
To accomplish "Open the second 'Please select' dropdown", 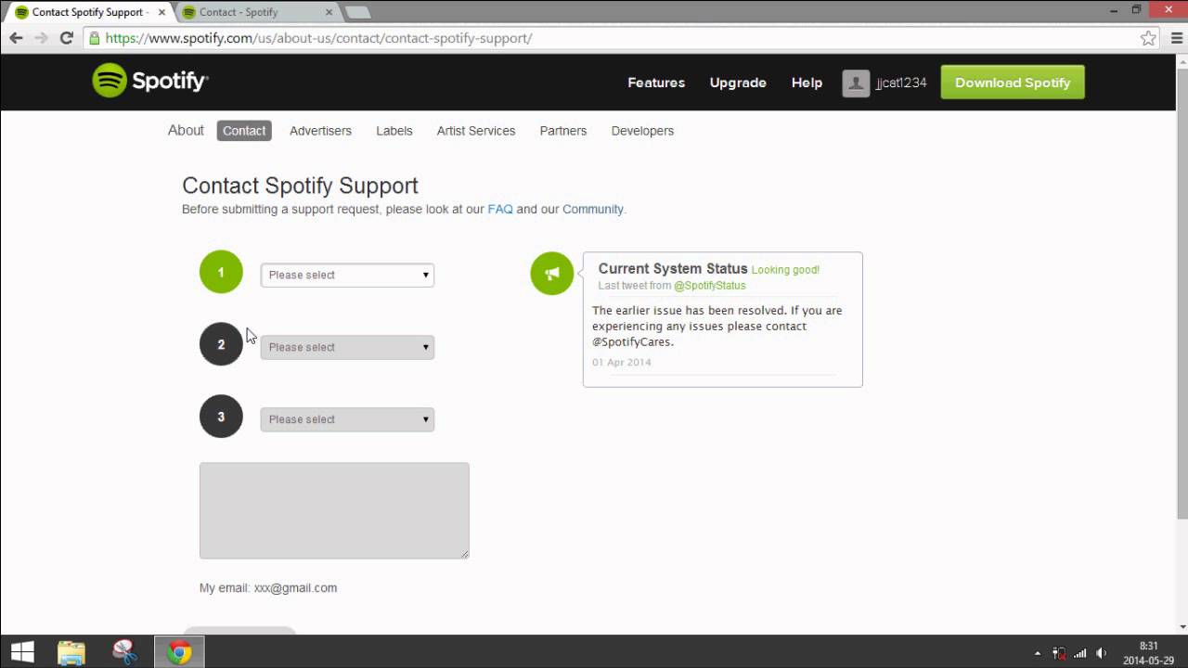I will [347, 347].
